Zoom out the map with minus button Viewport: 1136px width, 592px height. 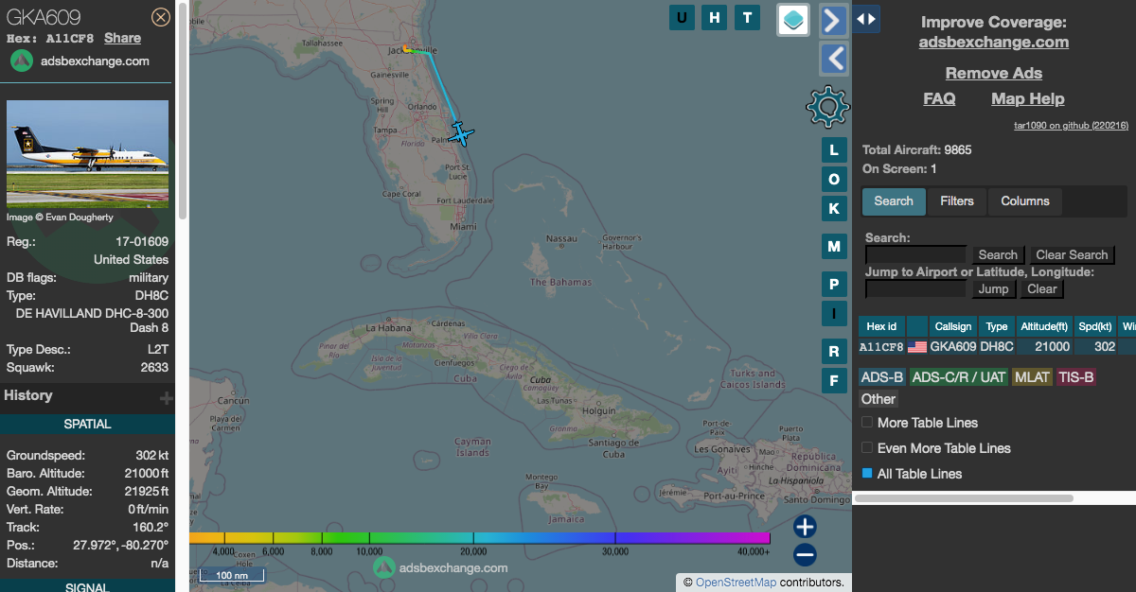805,555
